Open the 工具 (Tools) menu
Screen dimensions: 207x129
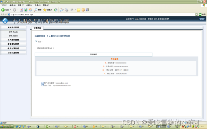click(x=37, y=5)
